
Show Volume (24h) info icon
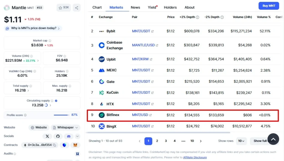click(32, 56)
